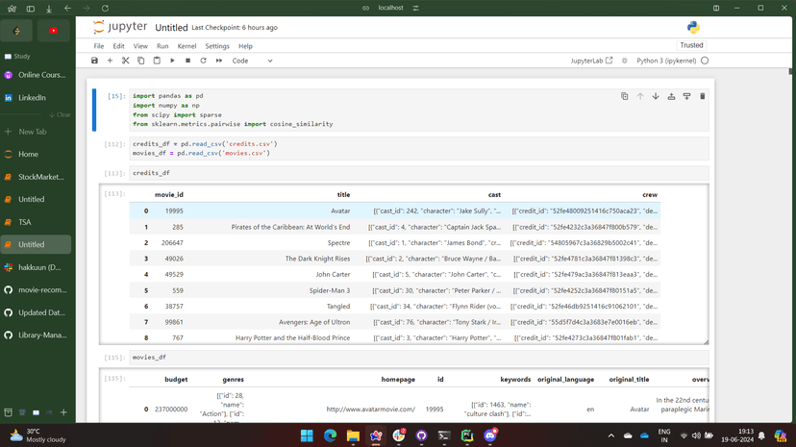
Task: Insert a cell with the plus icon
Action: [110, 61]
